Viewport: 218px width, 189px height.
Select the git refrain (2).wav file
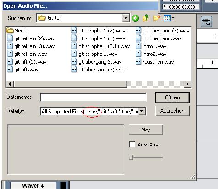(31, 38)
